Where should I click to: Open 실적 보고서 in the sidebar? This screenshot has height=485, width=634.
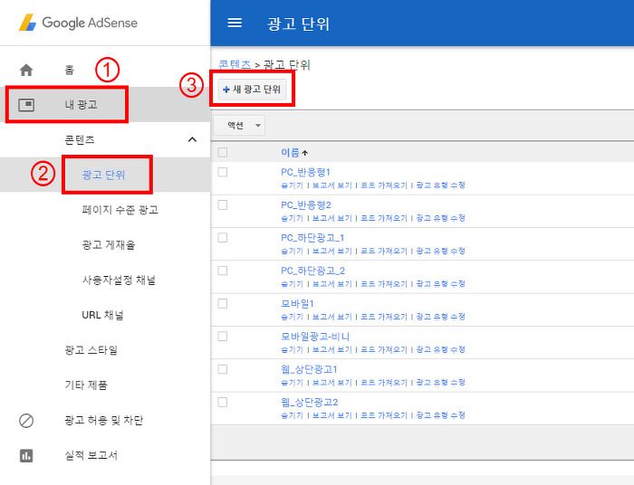pyautogui.click(x=91, y=455)
